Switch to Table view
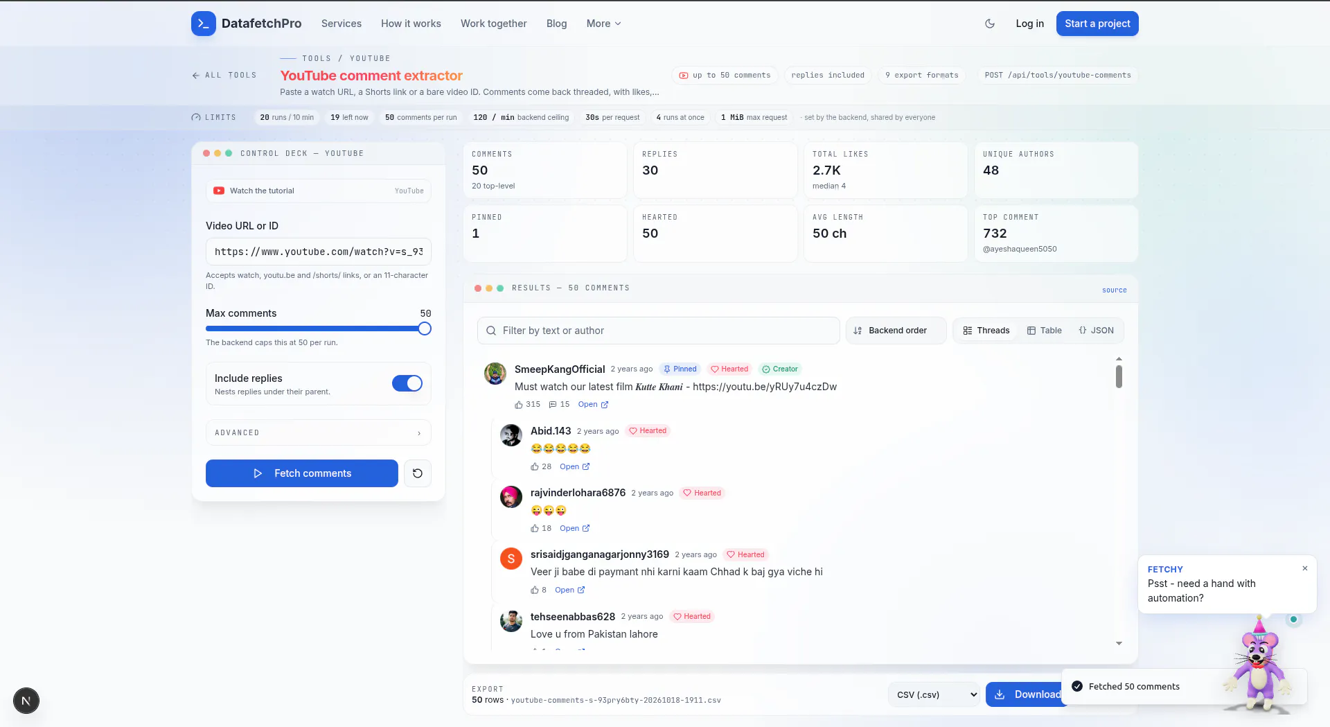 [x=1045, y=331]
